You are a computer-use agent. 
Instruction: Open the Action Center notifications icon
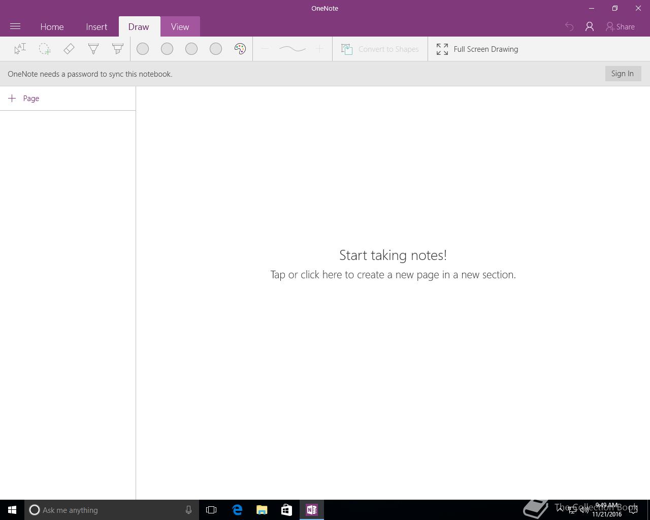click(x=633, y=510)
